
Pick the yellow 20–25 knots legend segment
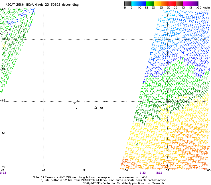pyautogui.click(x=157, y=3)
